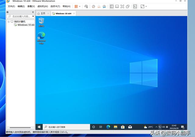Screen dimensions: 195x137
Task: Launch Edge from the guest taskbar
Action: 108,127
